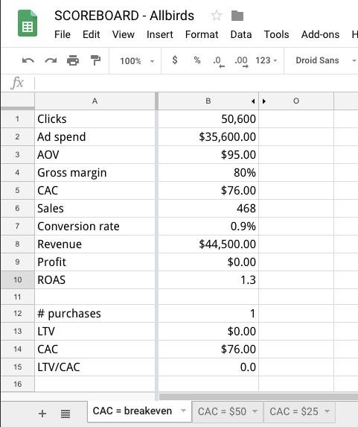Select the # purchases label cell

point(95,314)
